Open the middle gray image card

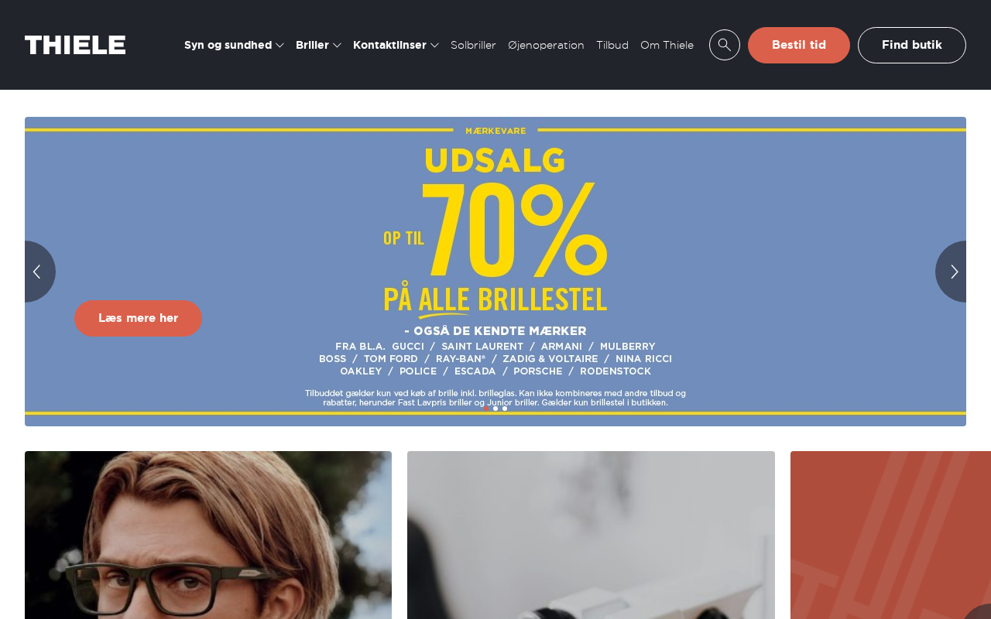pyautogui.click(x=591, y=535)
